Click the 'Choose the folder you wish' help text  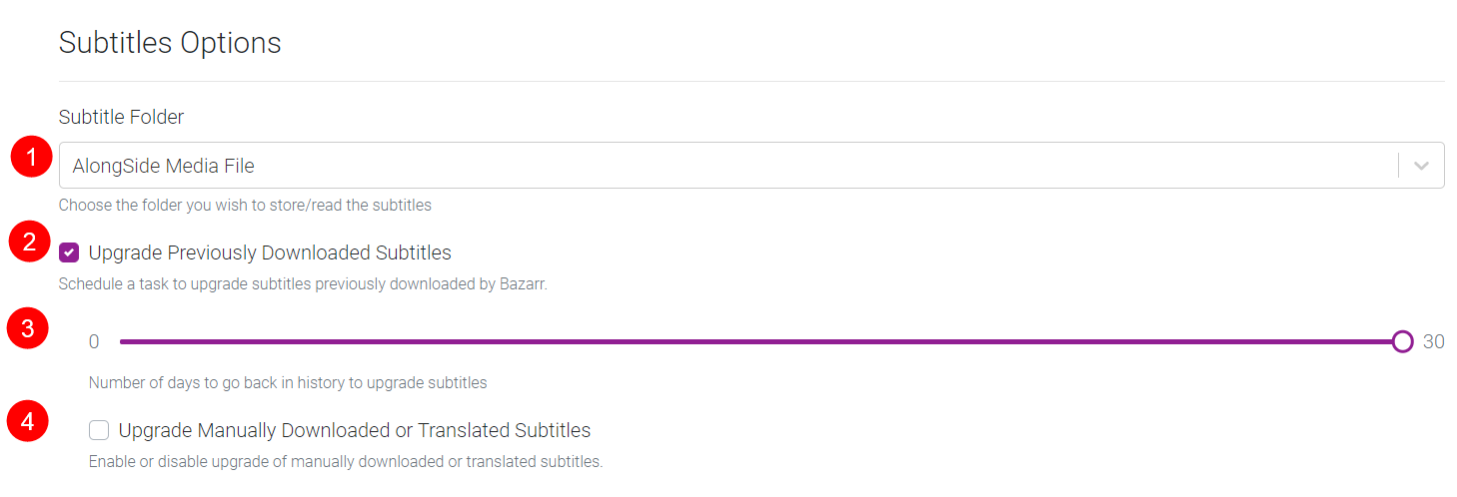click(245, 206)
